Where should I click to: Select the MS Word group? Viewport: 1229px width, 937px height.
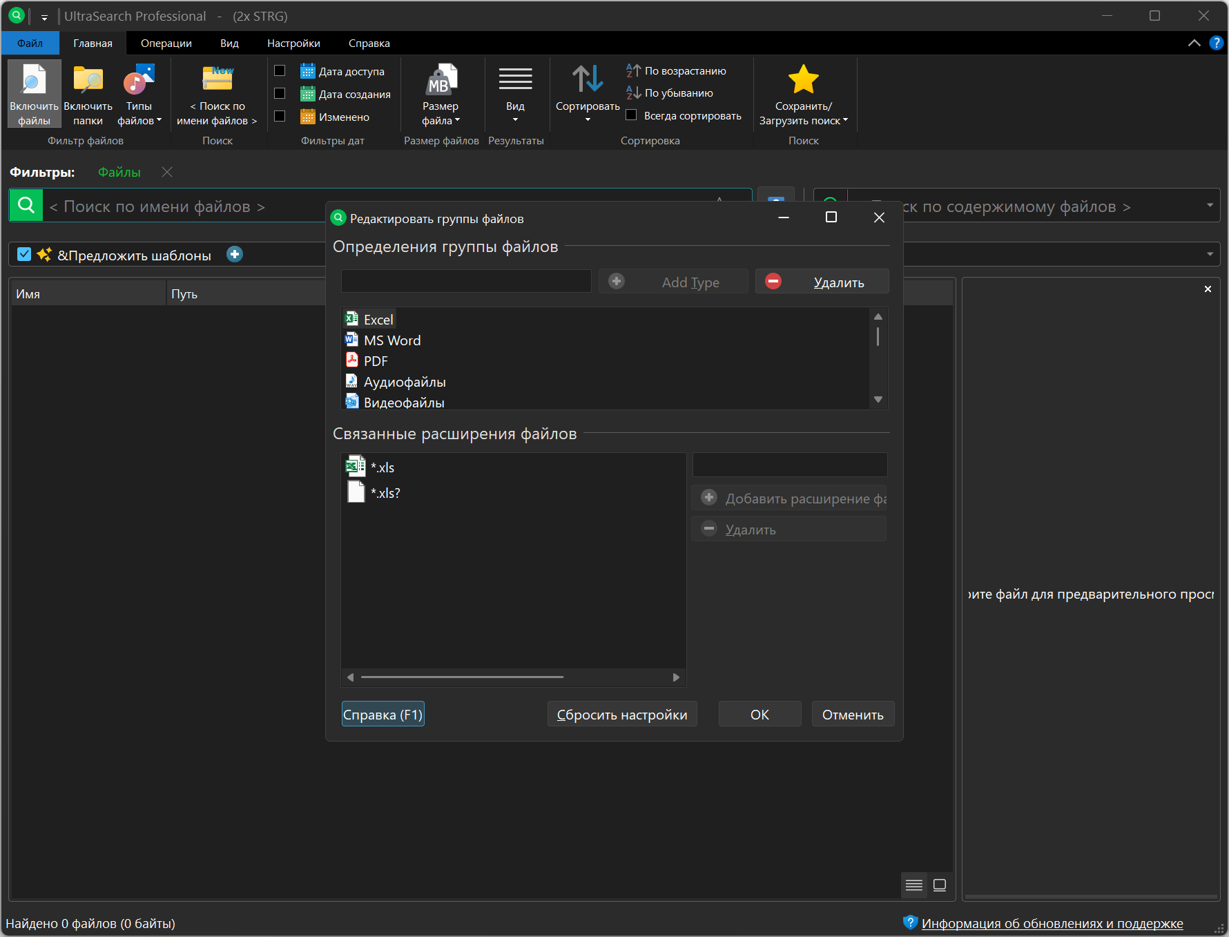(x=392, y=340)
